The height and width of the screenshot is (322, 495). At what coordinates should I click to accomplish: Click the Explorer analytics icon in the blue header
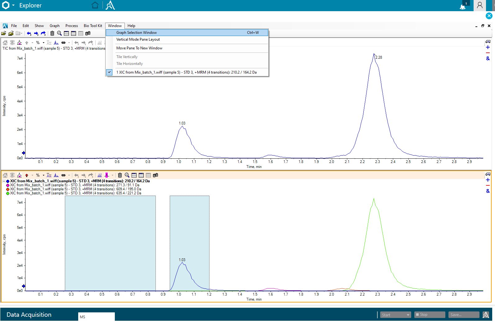click(110, 5)
